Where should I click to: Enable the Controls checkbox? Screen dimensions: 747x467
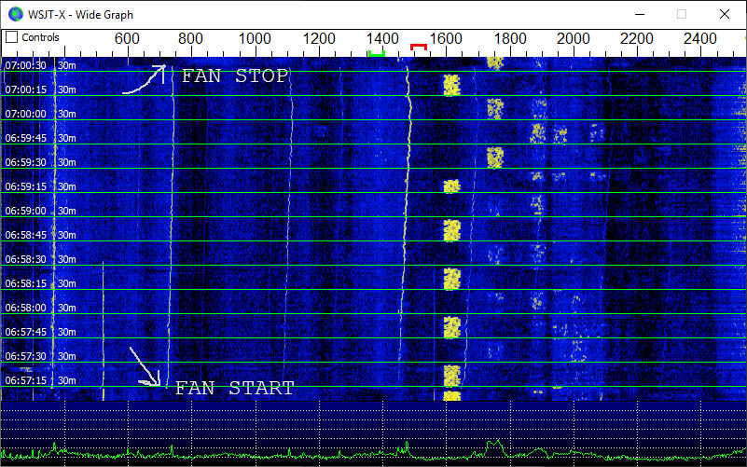click(12, 37)
